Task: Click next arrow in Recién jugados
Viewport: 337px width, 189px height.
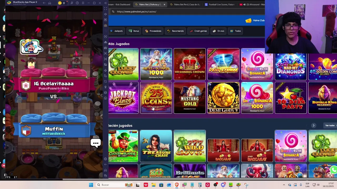Action: tap(314, 125)
